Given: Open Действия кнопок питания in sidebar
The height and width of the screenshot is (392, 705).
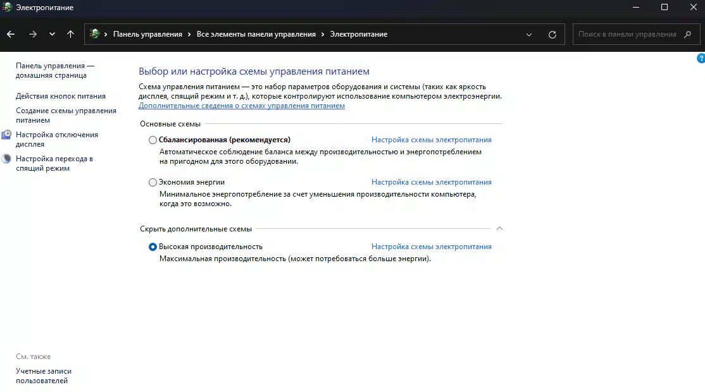Looking at the screenshot, I should click(x=61, y=96).
